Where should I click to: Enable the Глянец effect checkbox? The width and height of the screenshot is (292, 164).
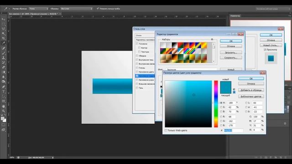[x=137, y=68]
